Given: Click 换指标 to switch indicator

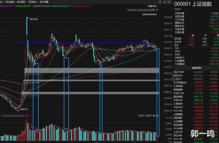Looking at the screenshot, I should (148, 116).
